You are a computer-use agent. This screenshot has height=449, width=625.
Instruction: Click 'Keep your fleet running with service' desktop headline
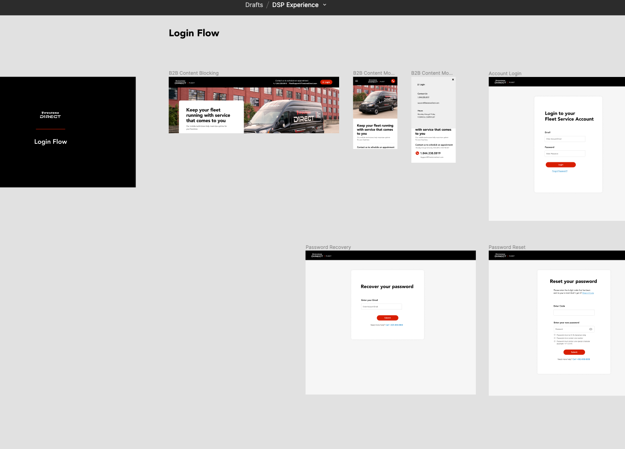208,115
